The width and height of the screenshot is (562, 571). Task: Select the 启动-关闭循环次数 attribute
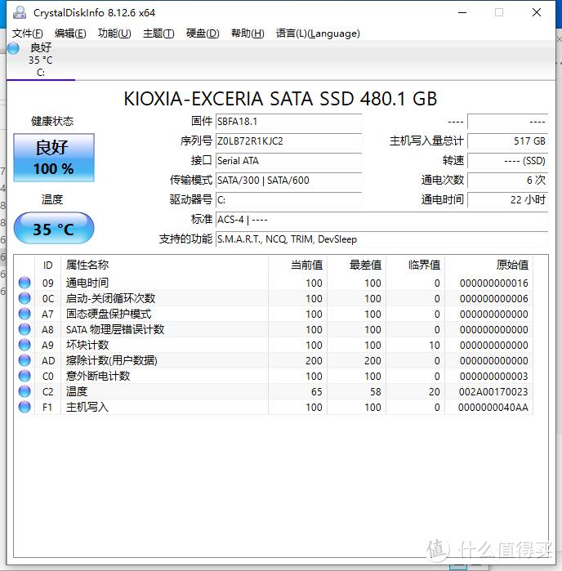tap(110, 299)
